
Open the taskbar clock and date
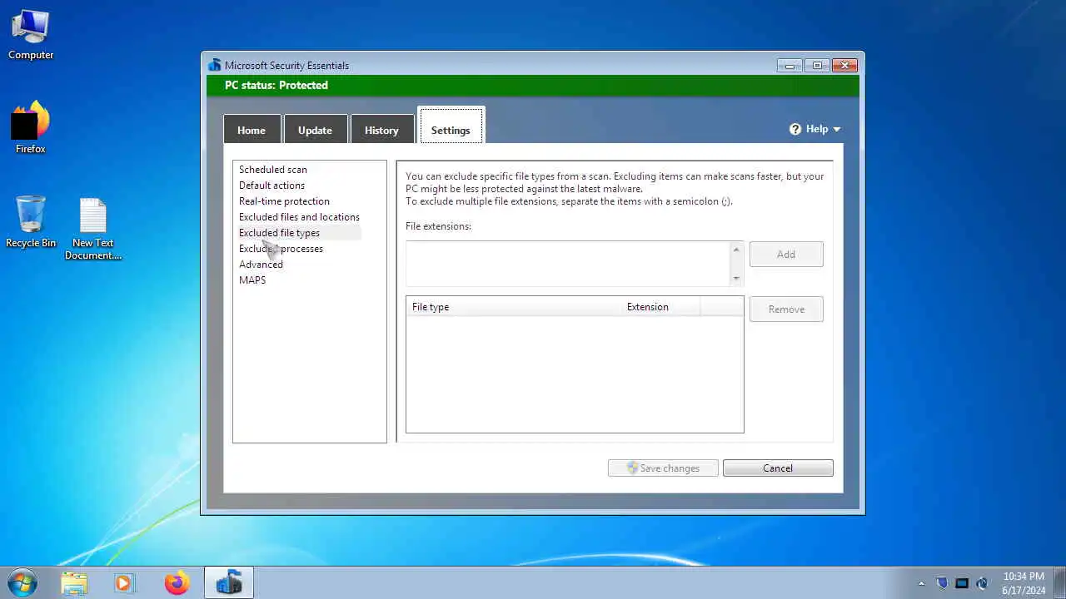tap(1024, 583)
